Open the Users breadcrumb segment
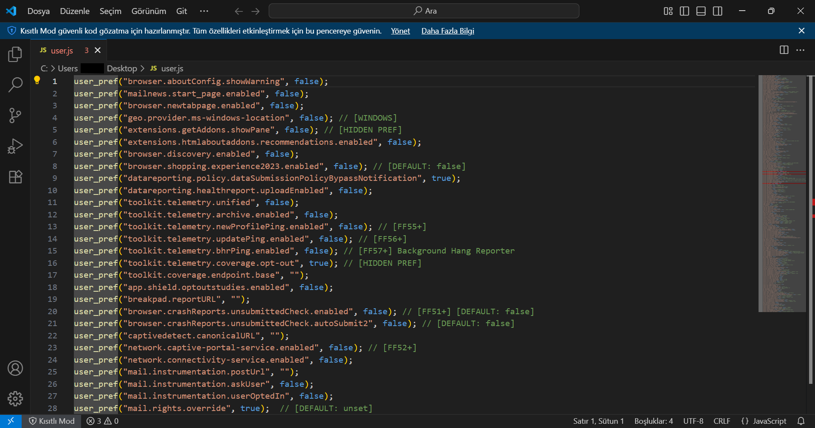The height and width of the screenshot is (428, 815). [x=68, y=68]
